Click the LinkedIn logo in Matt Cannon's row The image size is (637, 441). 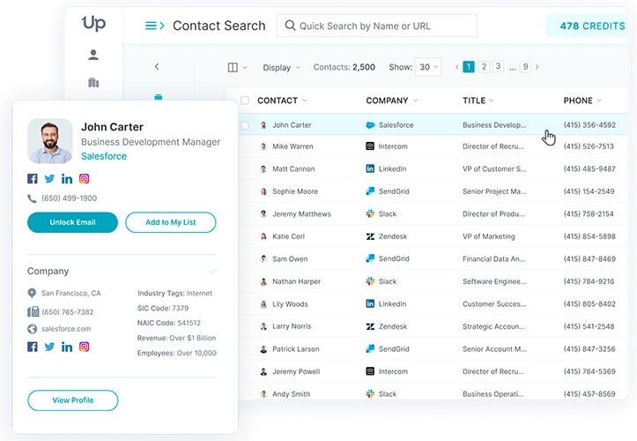370,168
